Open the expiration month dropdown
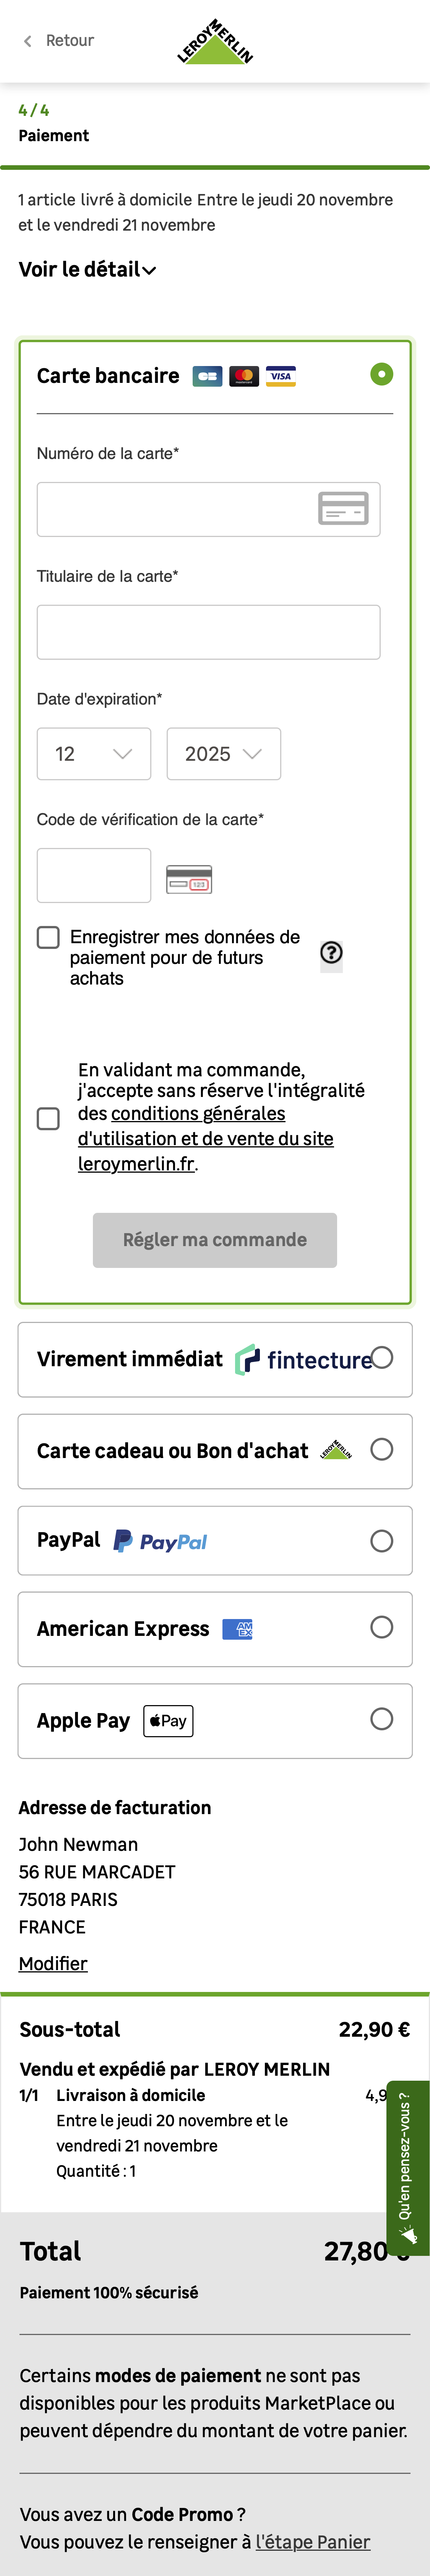 94,754
